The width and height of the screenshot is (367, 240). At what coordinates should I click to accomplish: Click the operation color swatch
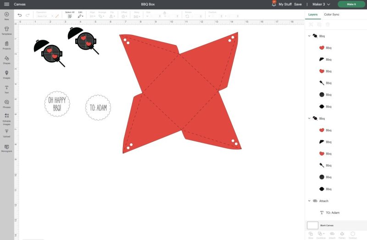[x=57, y=16]
